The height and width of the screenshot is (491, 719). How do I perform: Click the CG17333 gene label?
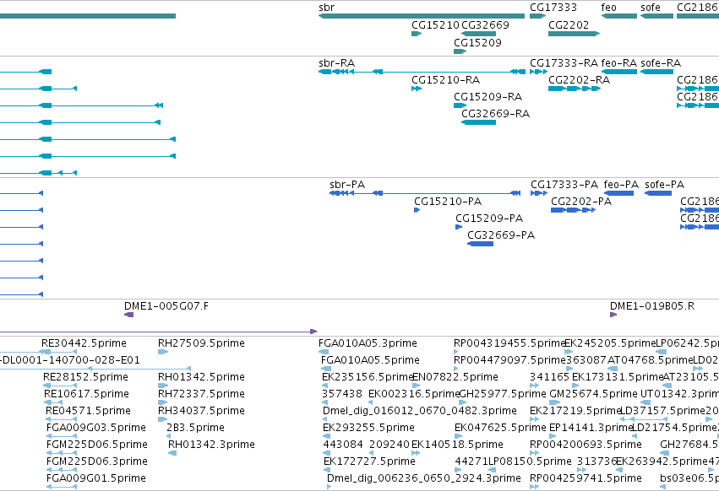pyautogui.click(x=553, y=8)
